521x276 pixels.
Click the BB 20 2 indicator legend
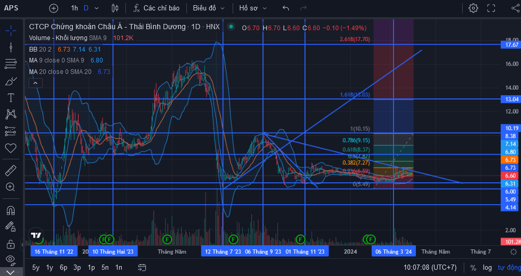tap(40, 49)
